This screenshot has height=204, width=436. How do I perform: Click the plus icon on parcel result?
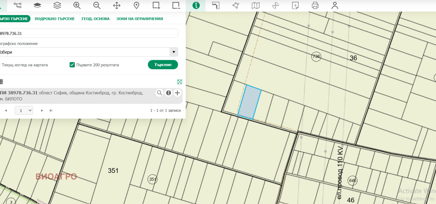click(177, 93)
